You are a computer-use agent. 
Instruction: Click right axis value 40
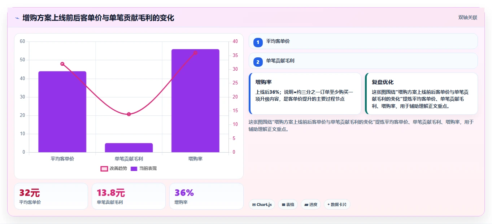coord(235,41)
